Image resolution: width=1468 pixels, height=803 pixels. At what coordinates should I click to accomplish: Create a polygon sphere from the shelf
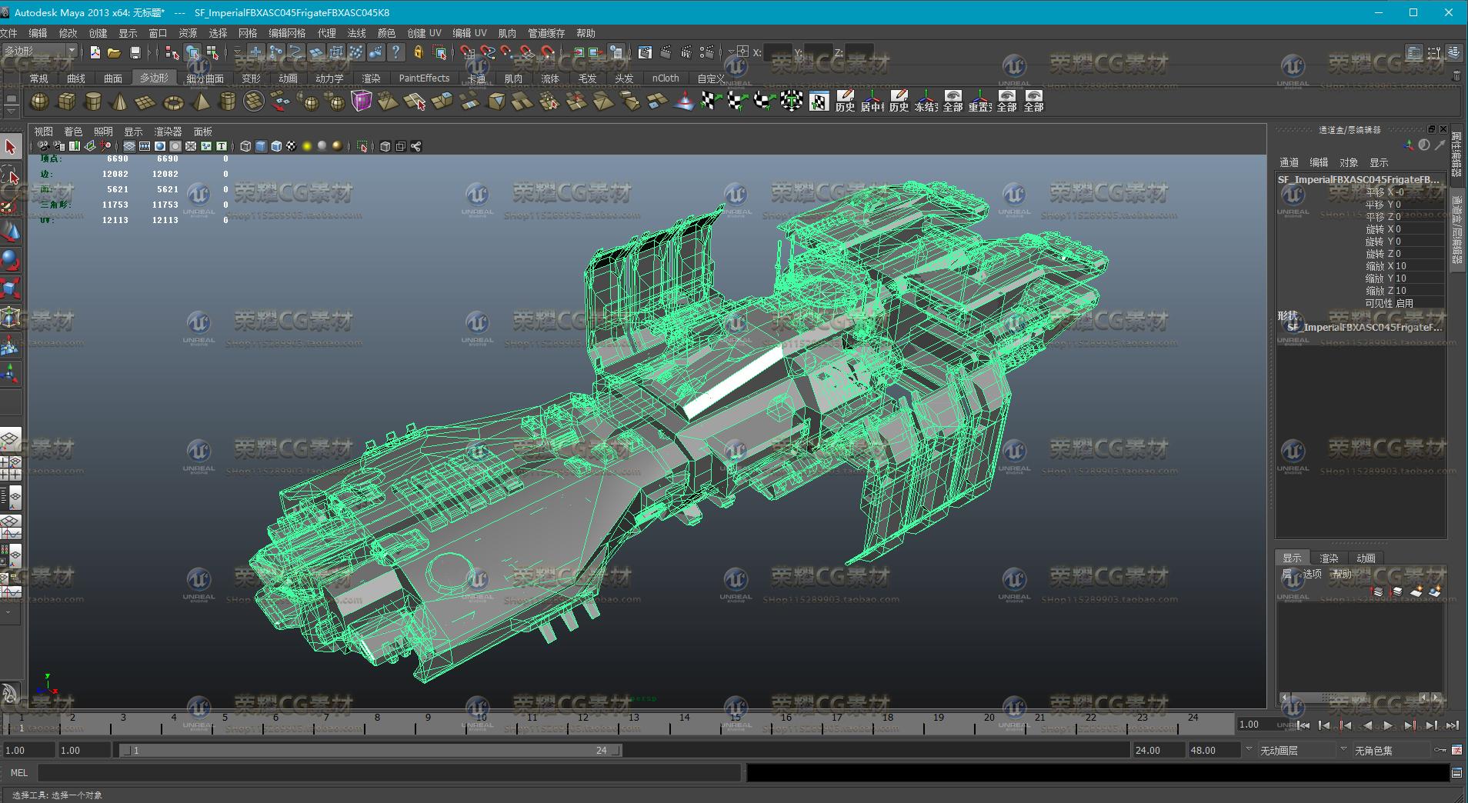coord(39,102)
